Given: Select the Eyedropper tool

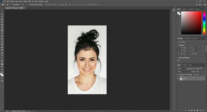Looking at the screenshot, I should pyautogui.click(x=2, y=28).
